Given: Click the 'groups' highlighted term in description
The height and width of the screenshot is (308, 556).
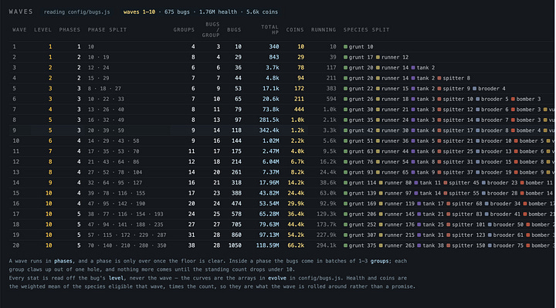Looking at the screenshot, I should click(379, 261).
